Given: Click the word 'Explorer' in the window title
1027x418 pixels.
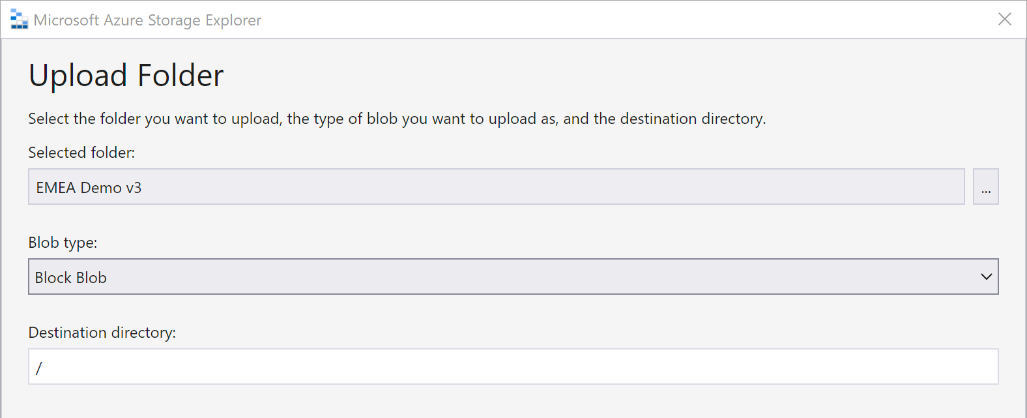Looking at the screenshot, I should click(x=233, y=20).
